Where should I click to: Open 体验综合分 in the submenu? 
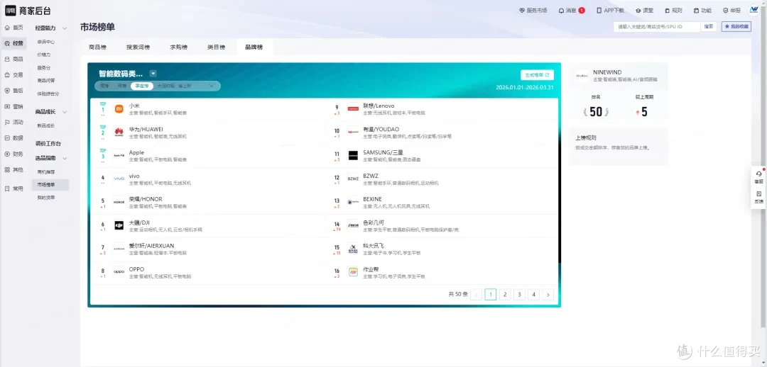coord(48,94)
